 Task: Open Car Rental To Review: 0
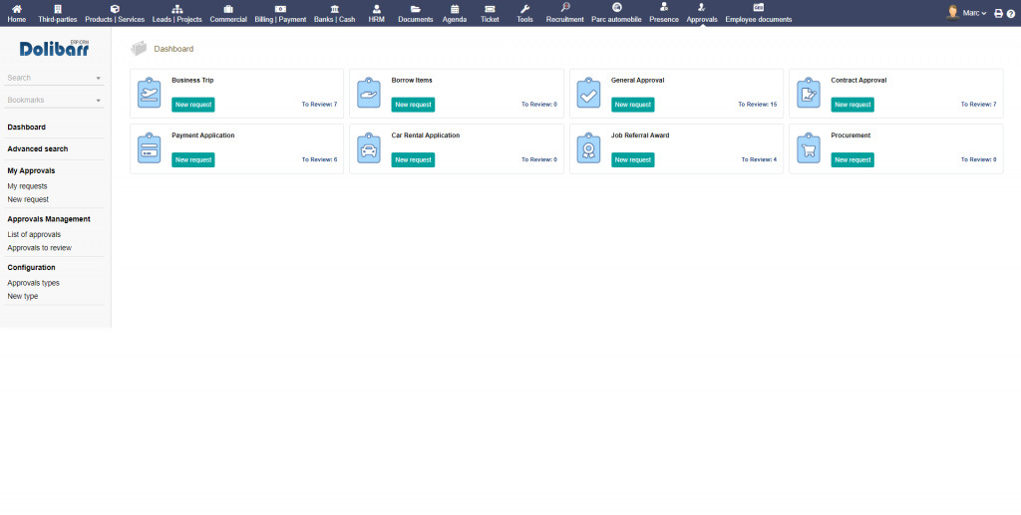click(x=539, y=159)
